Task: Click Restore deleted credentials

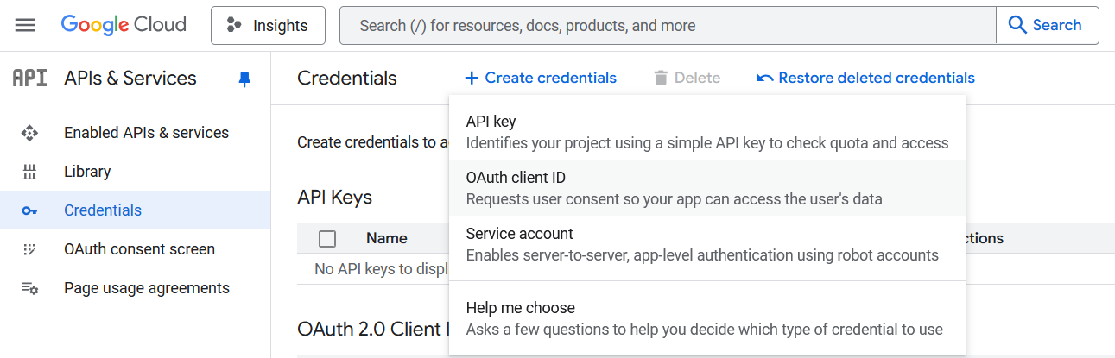Action: point(866,78)
